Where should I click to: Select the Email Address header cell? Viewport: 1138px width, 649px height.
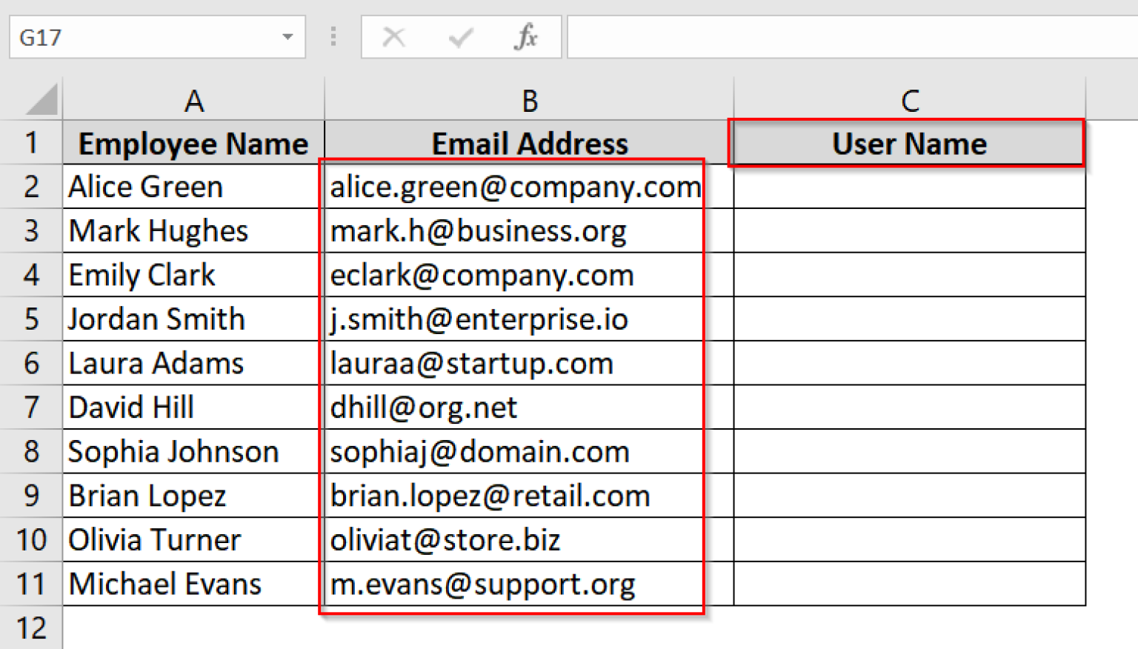[528, 142]
